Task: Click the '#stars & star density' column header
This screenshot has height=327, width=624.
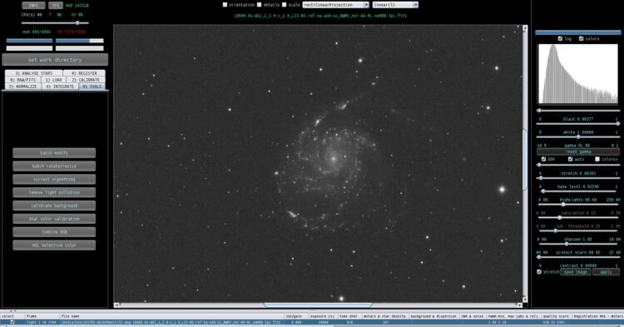Action: [x=384, y=316]
